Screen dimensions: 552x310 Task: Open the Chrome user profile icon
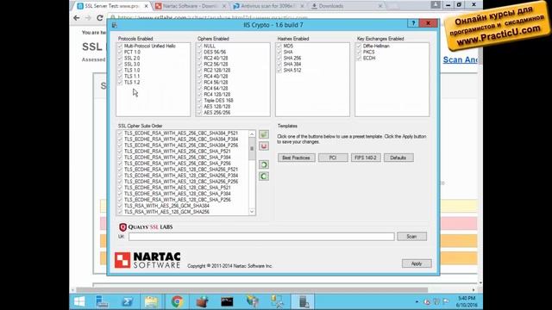coord(436,4)
